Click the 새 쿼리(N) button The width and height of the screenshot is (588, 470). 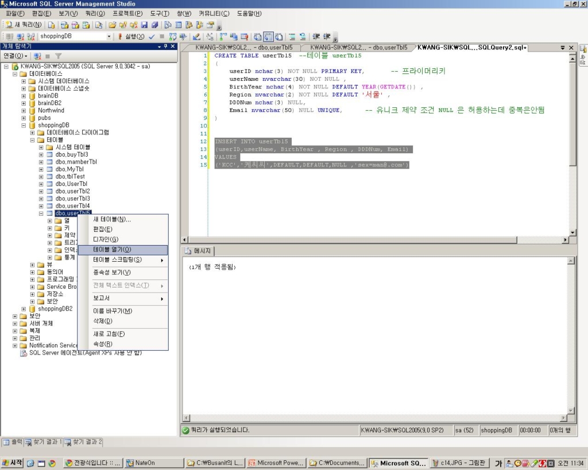pyautogui.click(x=24, y=25)
